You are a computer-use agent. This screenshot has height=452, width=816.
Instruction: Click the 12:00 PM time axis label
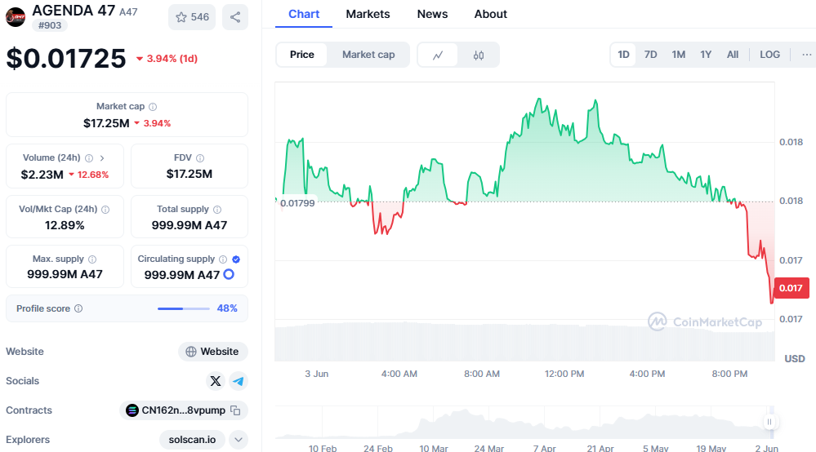(x=564, y=374)
